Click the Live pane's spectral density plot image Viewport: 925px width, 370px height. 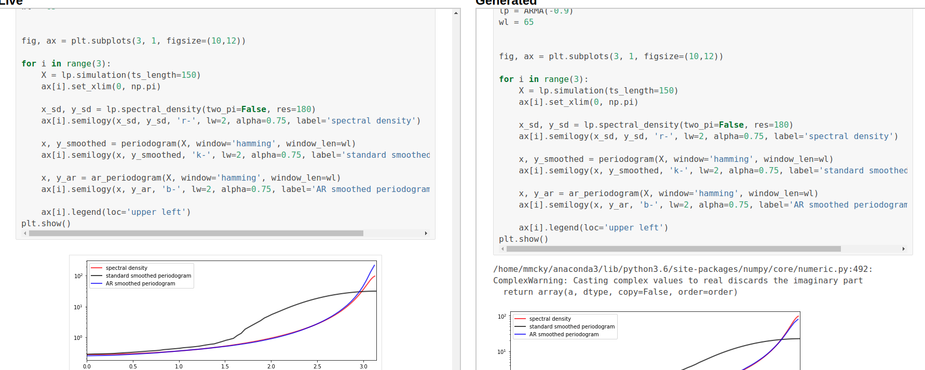coord(226,313)
